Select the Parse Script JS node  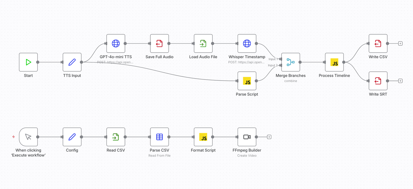click(x=247, y=81)
